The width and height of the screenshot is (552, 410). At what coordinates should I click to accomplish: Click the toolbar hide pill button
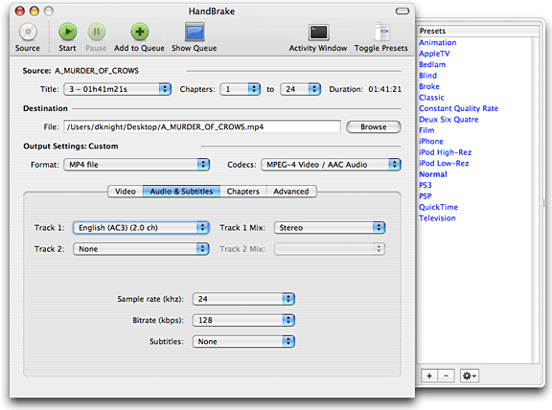pyautogui.click(x=402, y=11)
